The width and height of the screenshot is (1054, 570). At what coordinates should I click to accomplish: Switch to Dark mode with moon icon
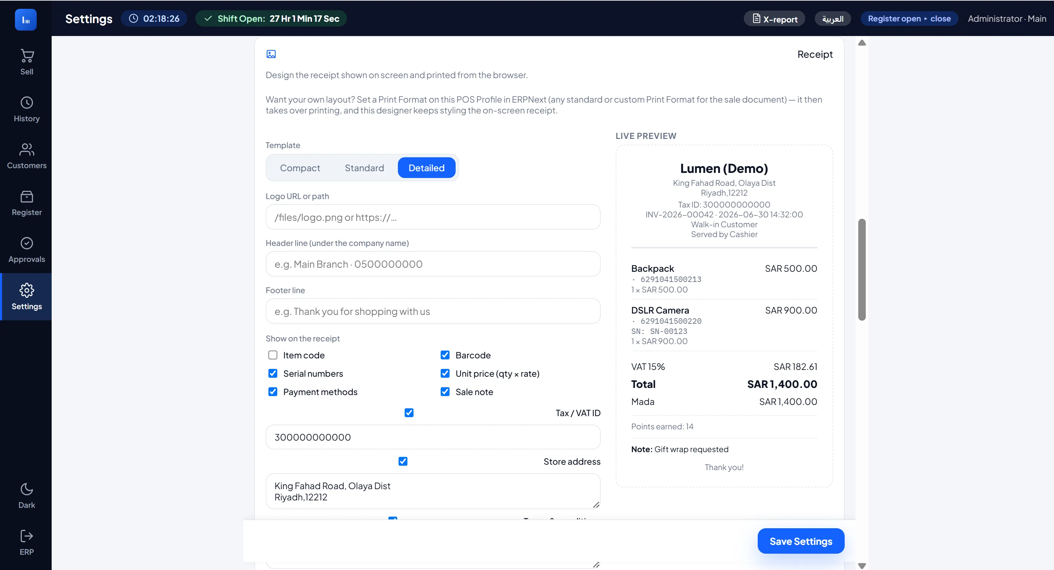pyautogui.click(x=27, y=489)
